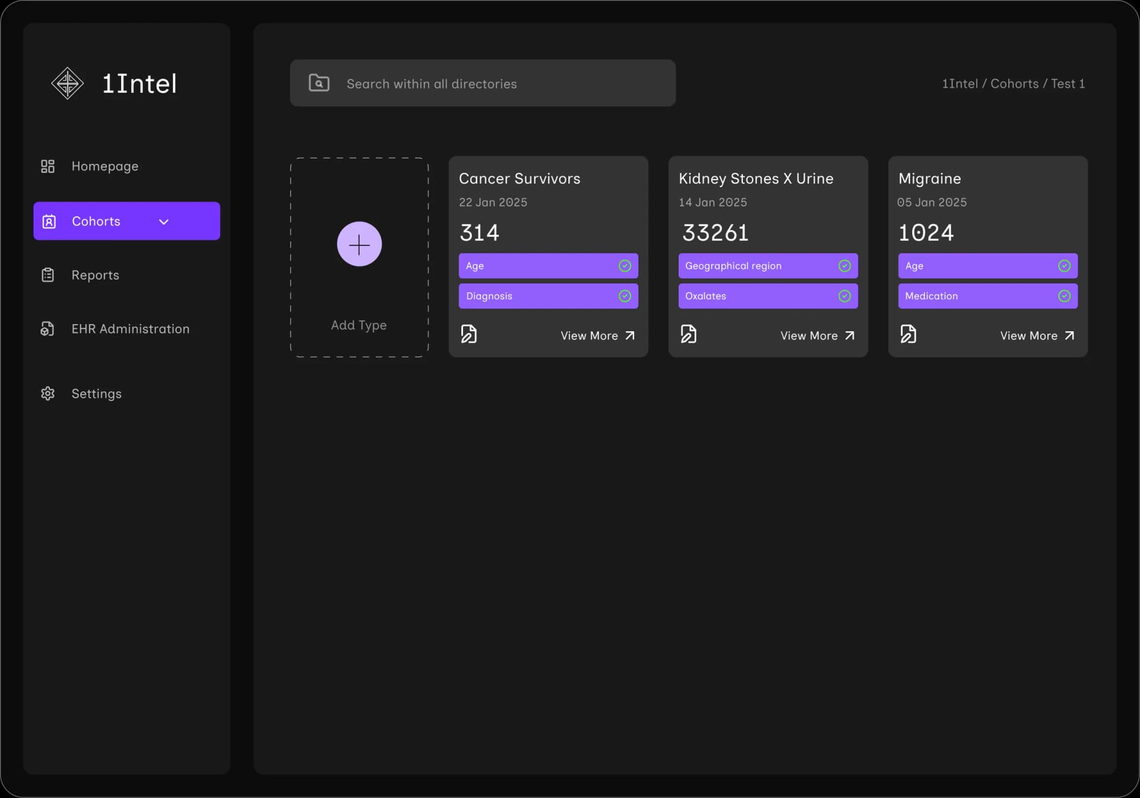
Task: Click the Reports clipboard icon
Action: 47,275
